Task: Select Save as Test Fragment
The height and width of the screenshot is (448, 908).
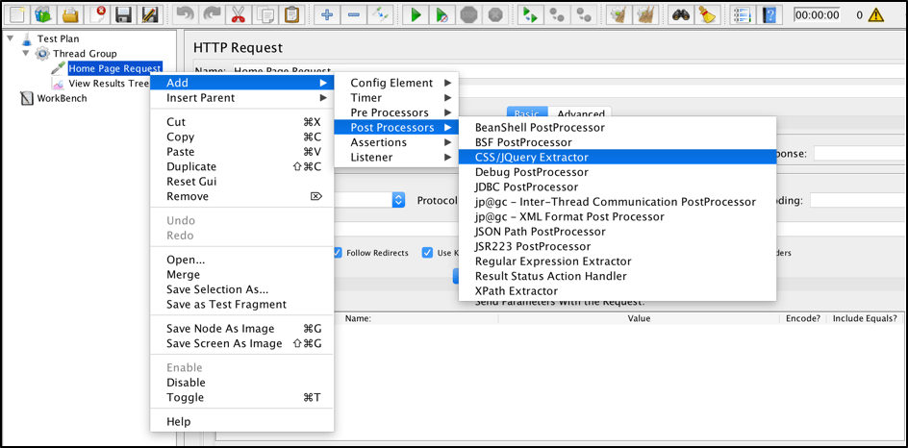Action: 242,305
